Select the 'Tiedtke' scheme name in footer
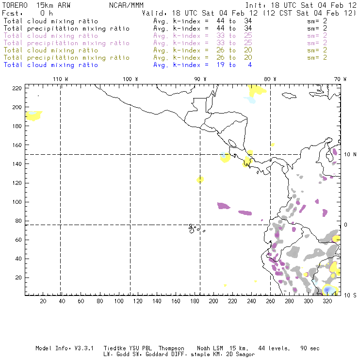 [x=115, y=348]
